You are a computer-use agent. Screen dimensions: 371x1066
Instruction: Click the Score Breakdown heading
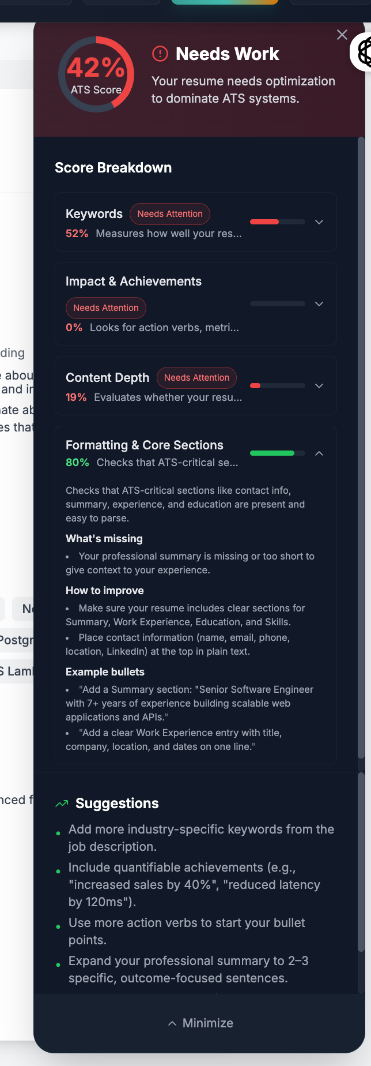point(113,168)
